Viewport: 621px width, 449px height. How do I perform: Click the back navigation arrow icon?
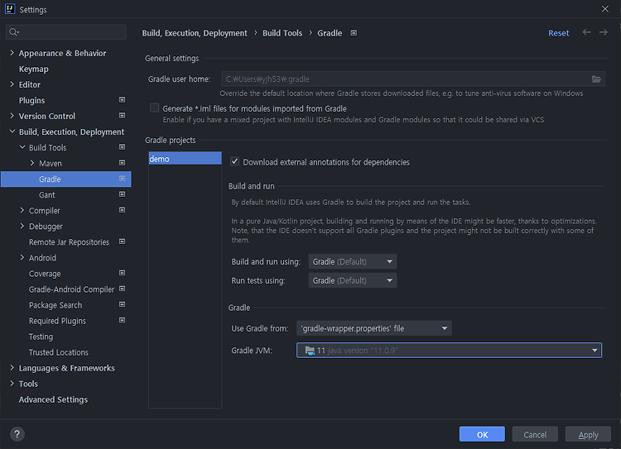[586, 32]
